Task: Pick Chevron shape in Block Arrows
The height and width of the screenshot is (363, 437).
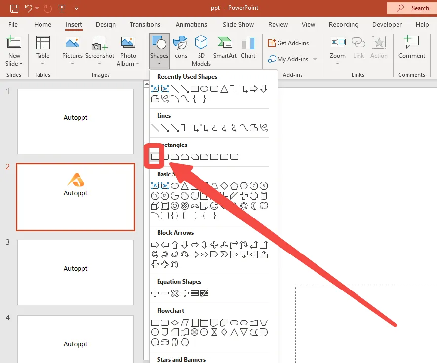Action: click(224, 254)
